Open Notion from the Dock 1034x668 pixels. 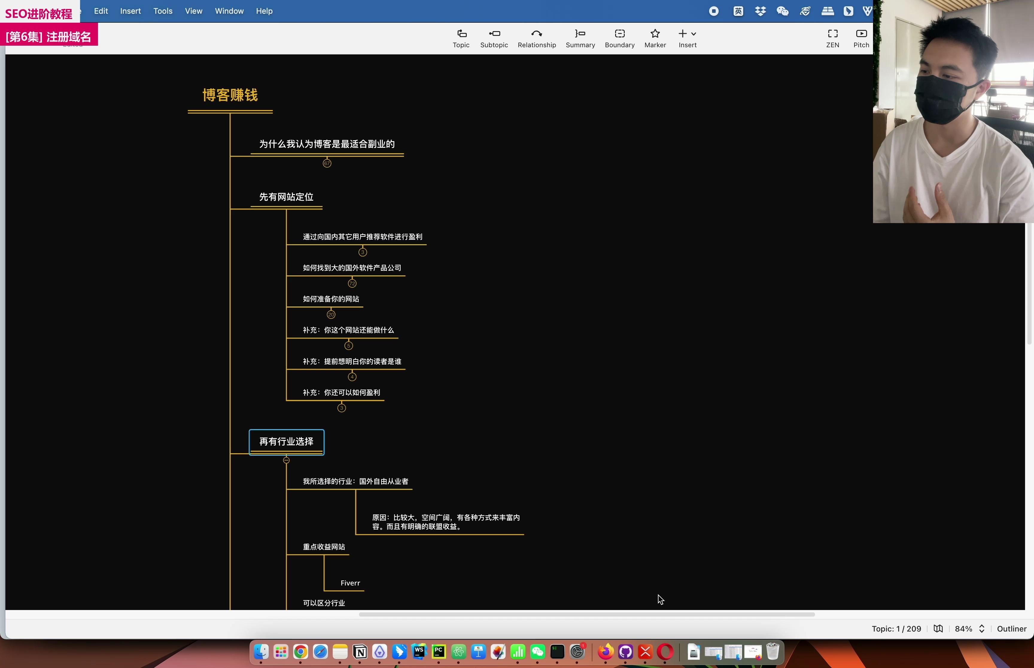(x=360, y=652)
